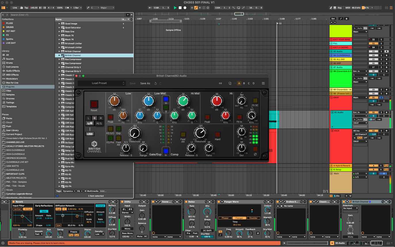Switch to the Doubler tab in Flanger Warm
This screenshot has width=395, height=247.
[x=252, y=218]
